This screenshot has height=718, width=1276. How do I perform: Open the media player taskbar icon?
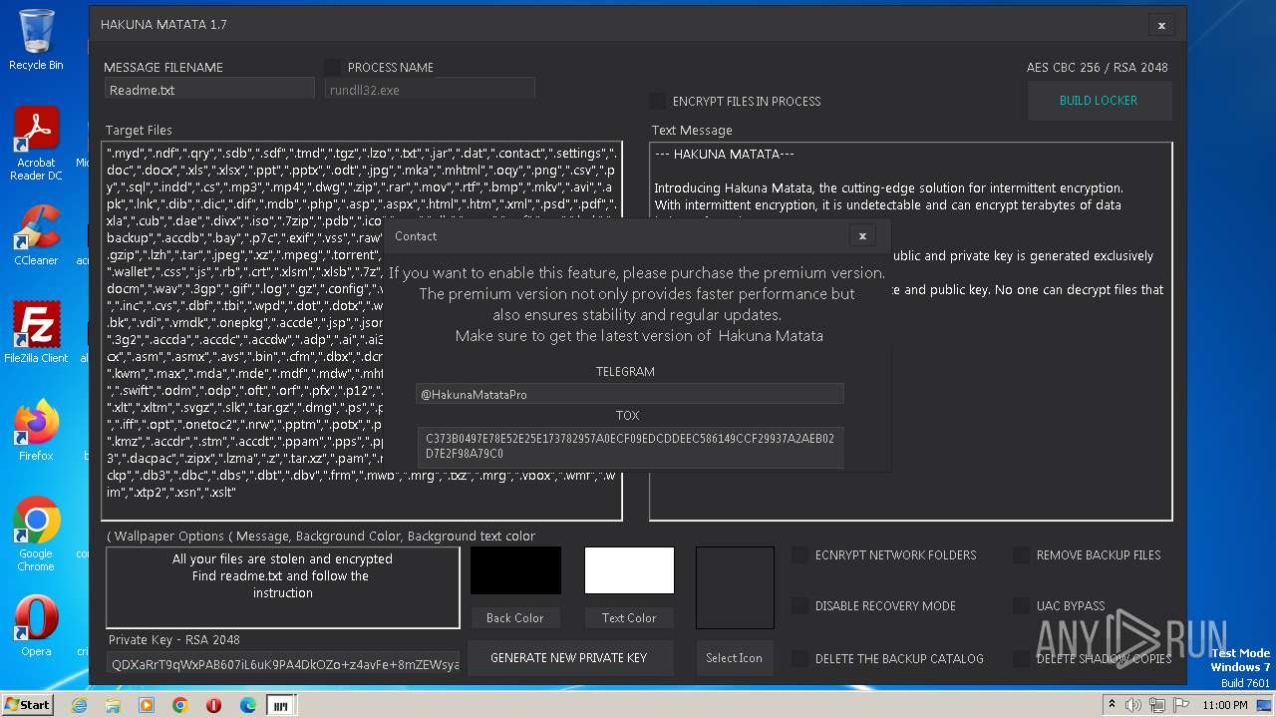pos(147,705)
